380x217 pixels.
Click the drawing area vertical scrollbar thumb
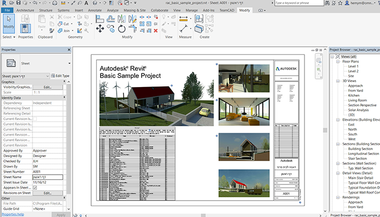pyautogui.click(x=325, y=130)
